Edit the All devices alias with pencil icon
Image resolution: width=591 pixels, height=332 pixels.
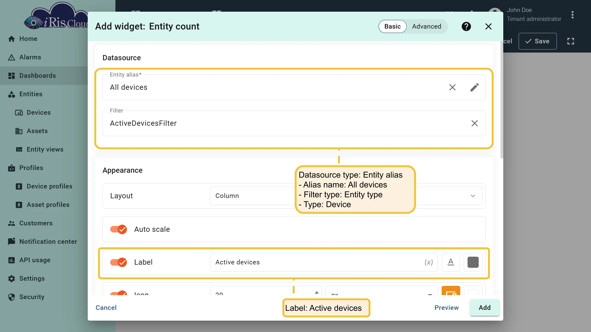click(475, 87)
